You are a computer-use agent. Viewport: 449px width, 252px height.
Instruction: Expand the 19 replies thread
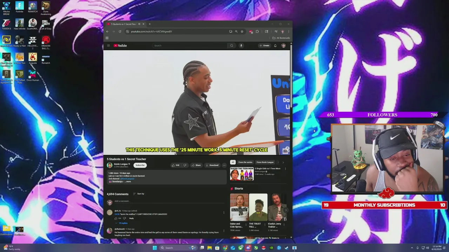tap(122, 223)
